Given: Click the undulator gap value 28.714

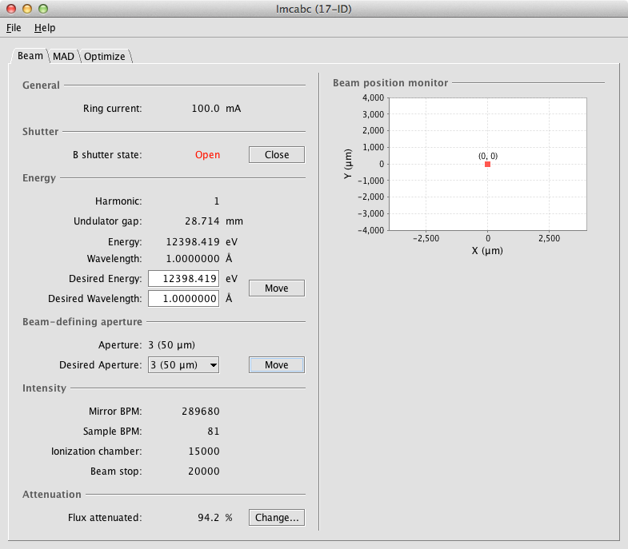Looking at the screenshot, I should click(202, 221).
